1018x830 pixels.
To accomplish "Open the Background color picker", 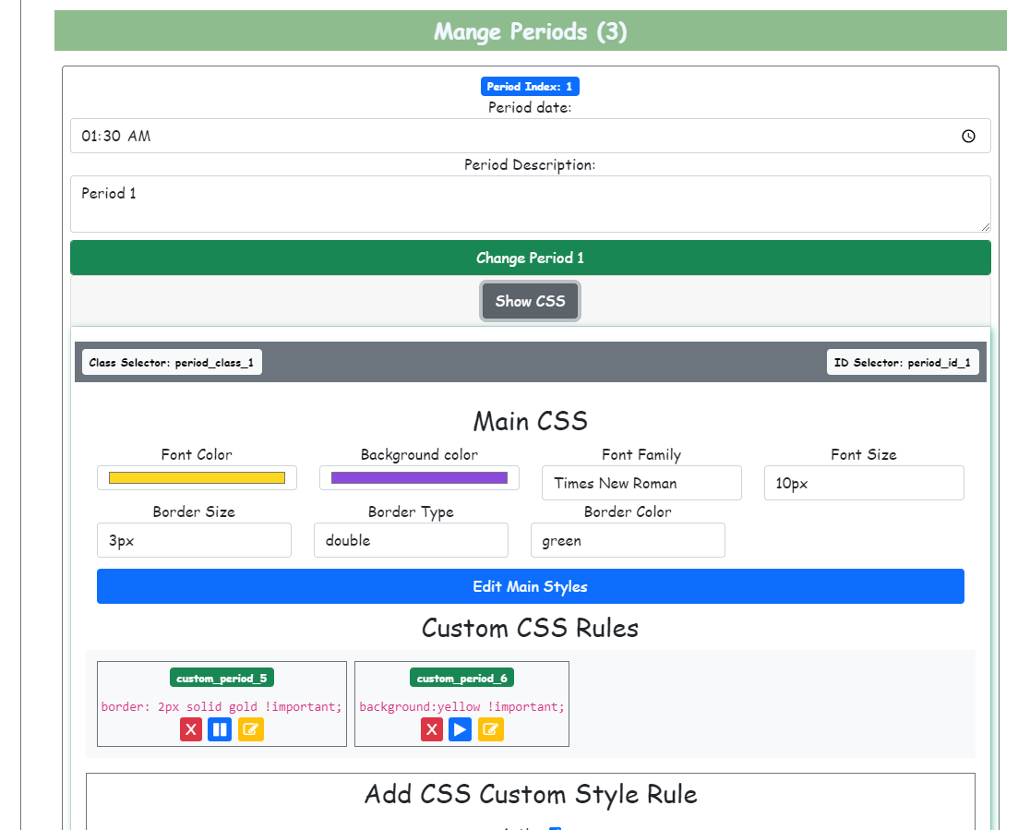I will coord(419,478).
